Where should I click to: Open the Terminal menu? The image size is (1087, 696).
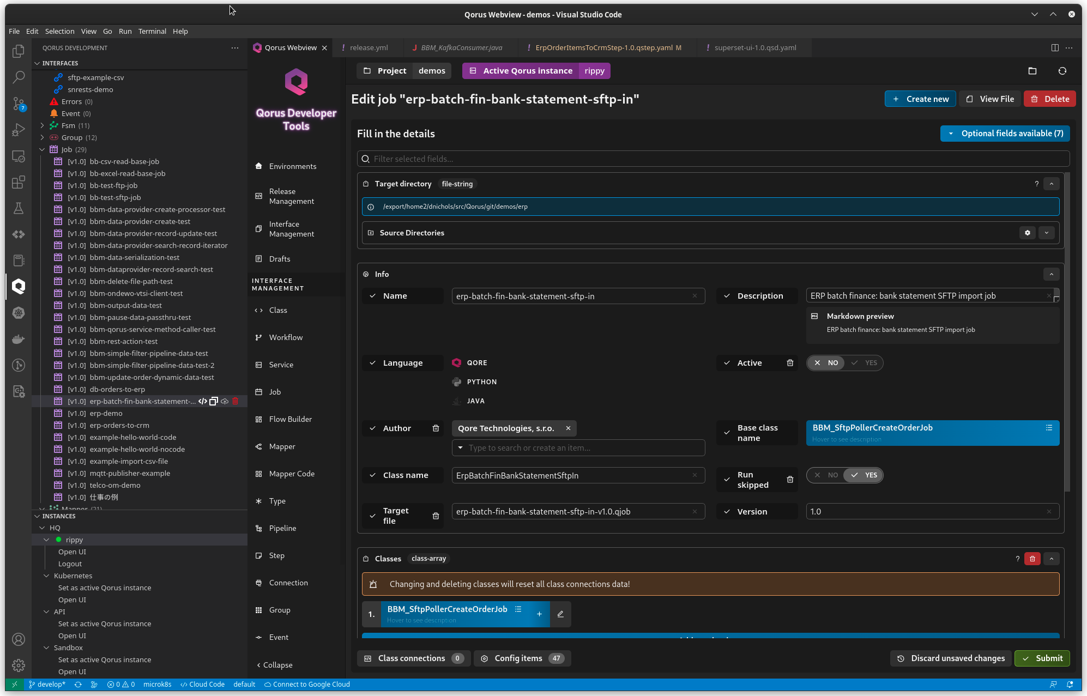(152, 32)
